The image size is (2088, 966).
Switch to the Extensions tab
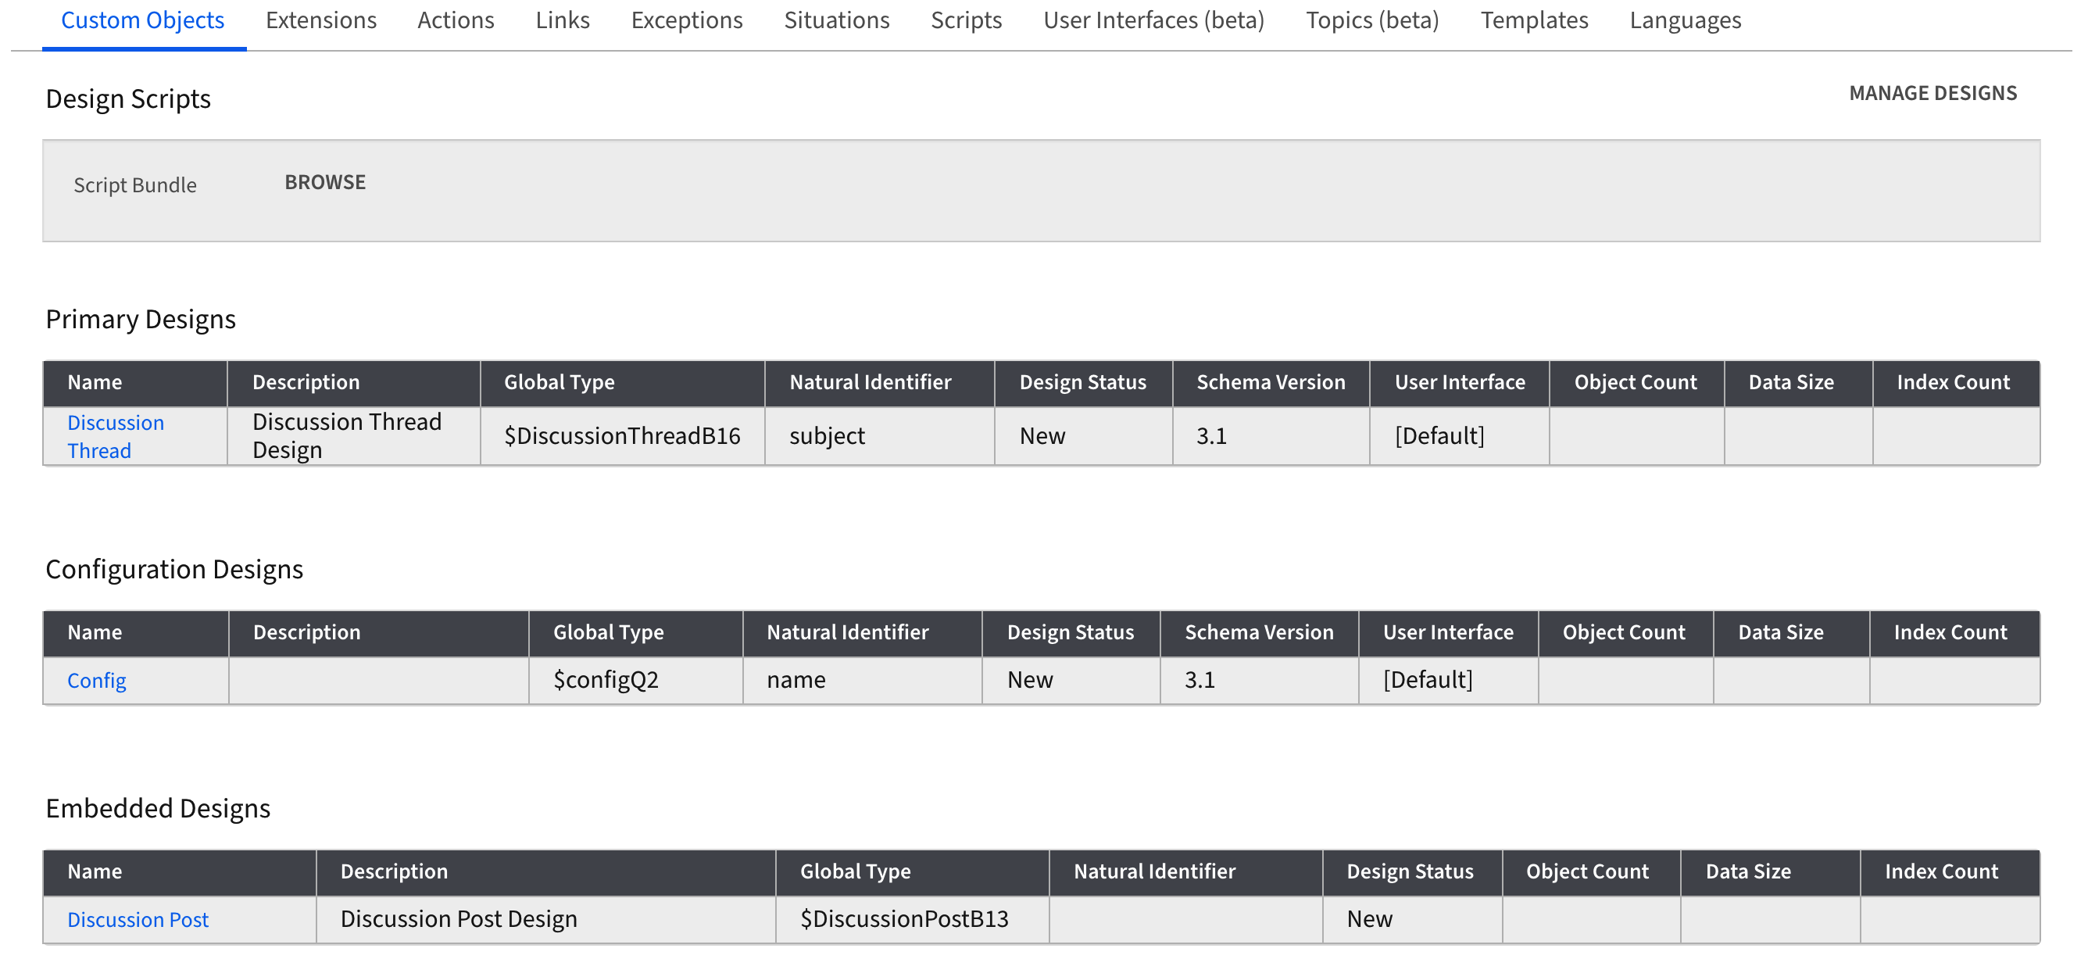[x=321, y=20]
